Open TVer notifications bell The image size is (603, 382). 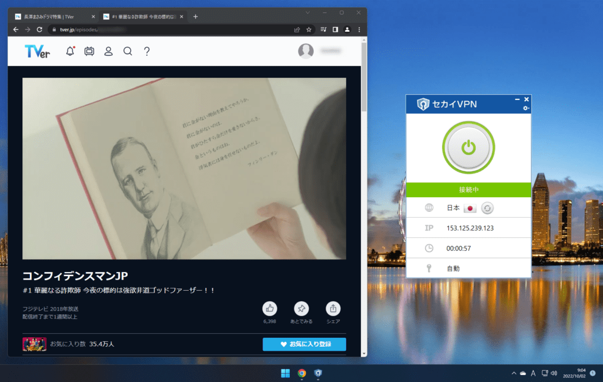[x=70, y=51]
